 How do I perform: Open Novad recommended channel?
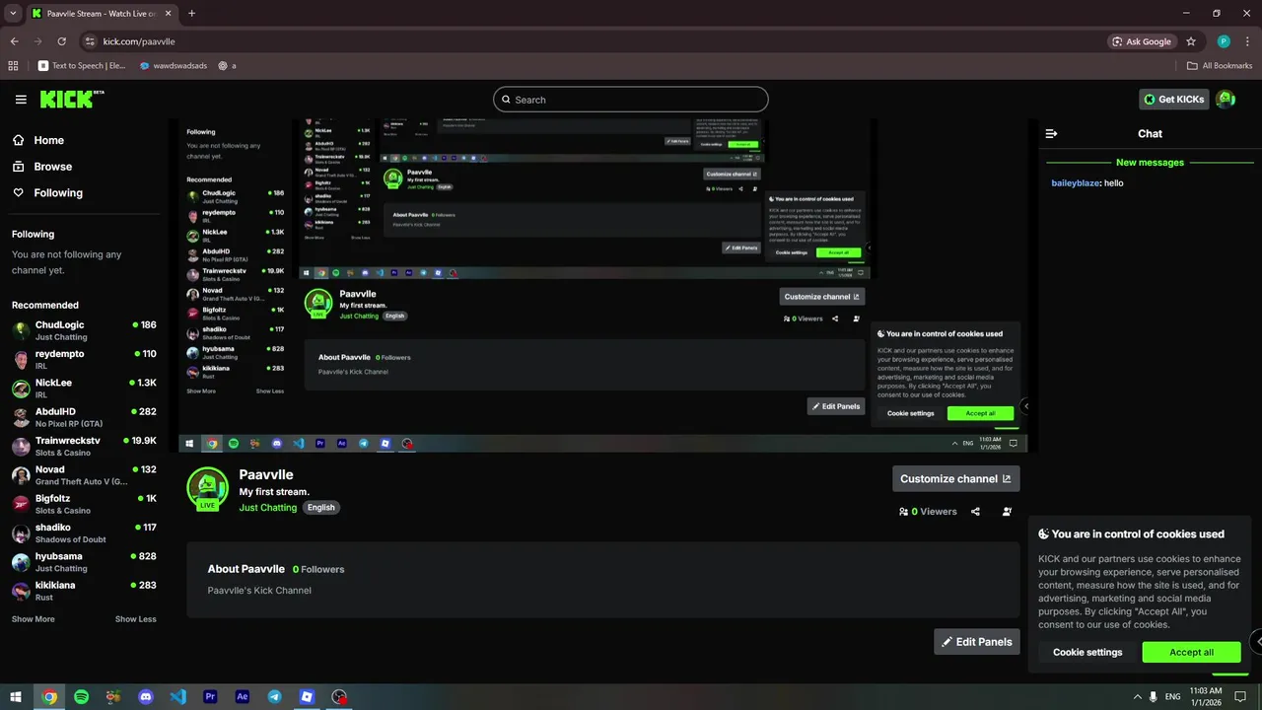(84, 475)
